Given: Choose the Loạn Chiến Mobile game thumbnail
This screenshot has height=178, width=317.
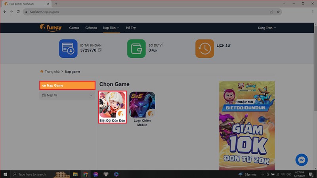Looking at the screenshot, I should pos(142,104).
